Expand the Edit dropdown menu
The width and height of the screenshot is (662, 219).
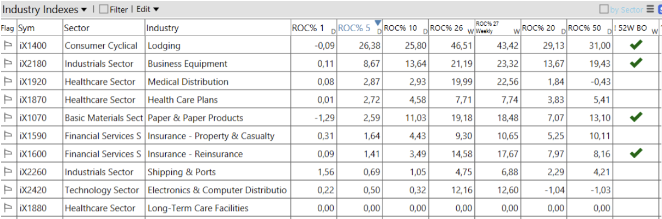148,9
